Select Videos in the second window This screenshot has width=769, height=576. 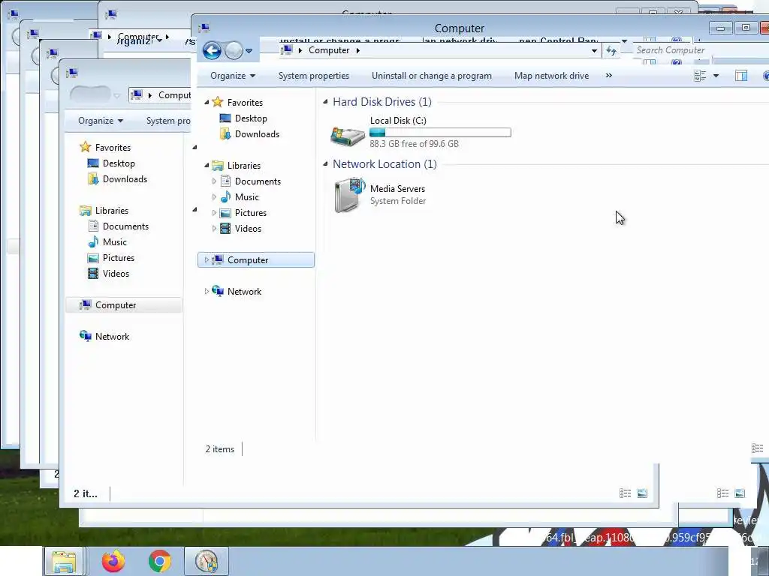pyautogui.click(x=116, y=273)
